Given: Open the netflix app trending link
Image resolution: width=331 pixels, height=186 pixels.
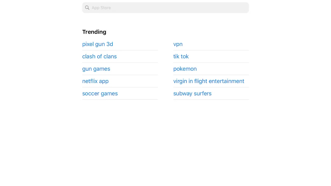Looking at the screenshot, I should (x=95, y=81).
